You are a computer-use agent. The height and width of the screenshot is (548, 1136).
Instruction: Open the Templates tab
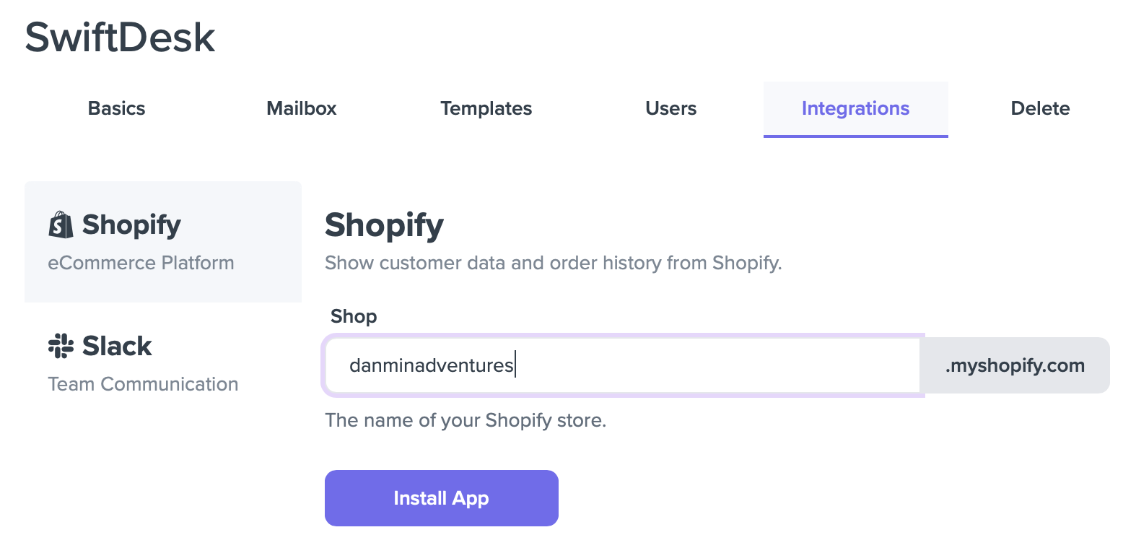[486, 108]
